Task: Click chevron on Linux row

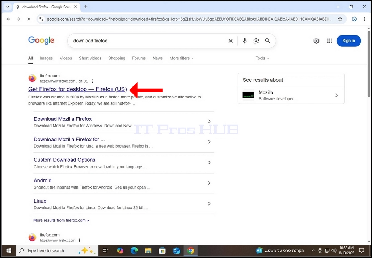Action: click(209, 203)
